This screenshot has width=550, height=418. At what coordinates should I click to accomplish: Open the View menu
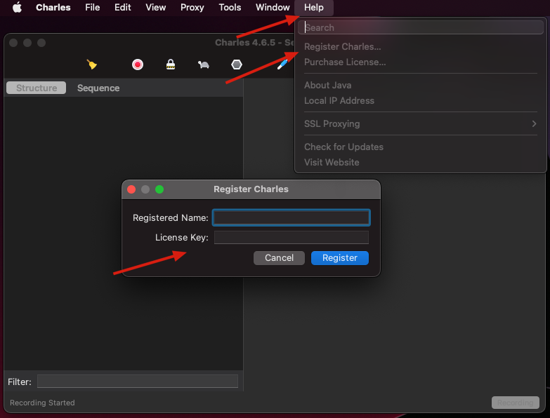[x=156, y=7]
